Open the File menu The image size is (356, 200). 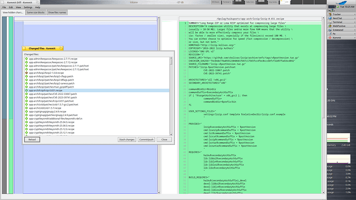click(x=4, y=7)
